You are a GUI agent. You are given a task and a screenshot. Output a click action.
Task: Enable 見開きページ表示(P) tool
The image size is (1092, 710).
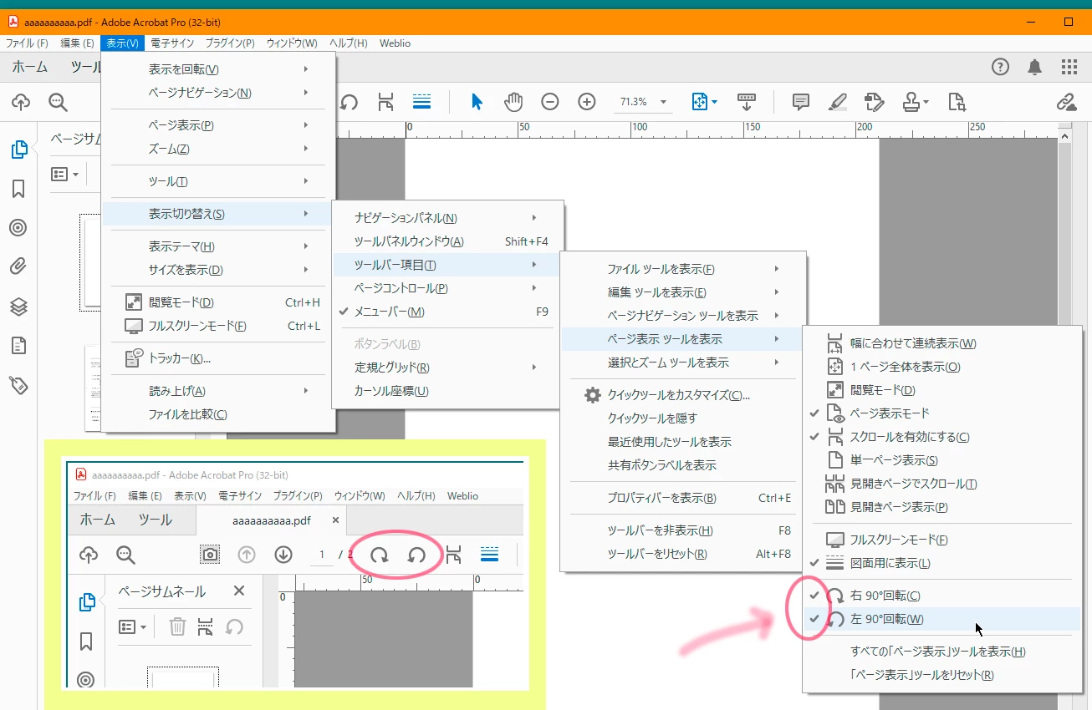tap(941, 507)
